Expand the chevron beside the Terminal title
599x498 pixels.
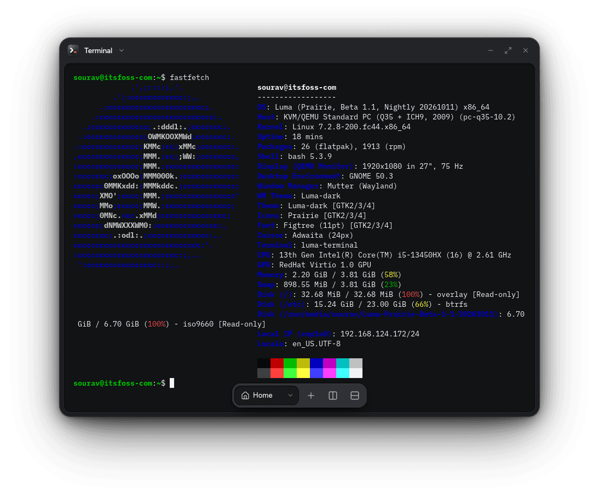coord(122,50)
